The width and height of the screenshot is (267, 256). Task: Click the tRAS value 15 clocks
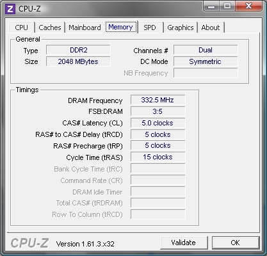tap(158, 157)
